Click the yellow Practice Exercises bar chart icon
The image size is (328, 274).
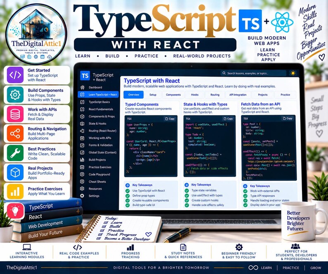coord(15,192)
